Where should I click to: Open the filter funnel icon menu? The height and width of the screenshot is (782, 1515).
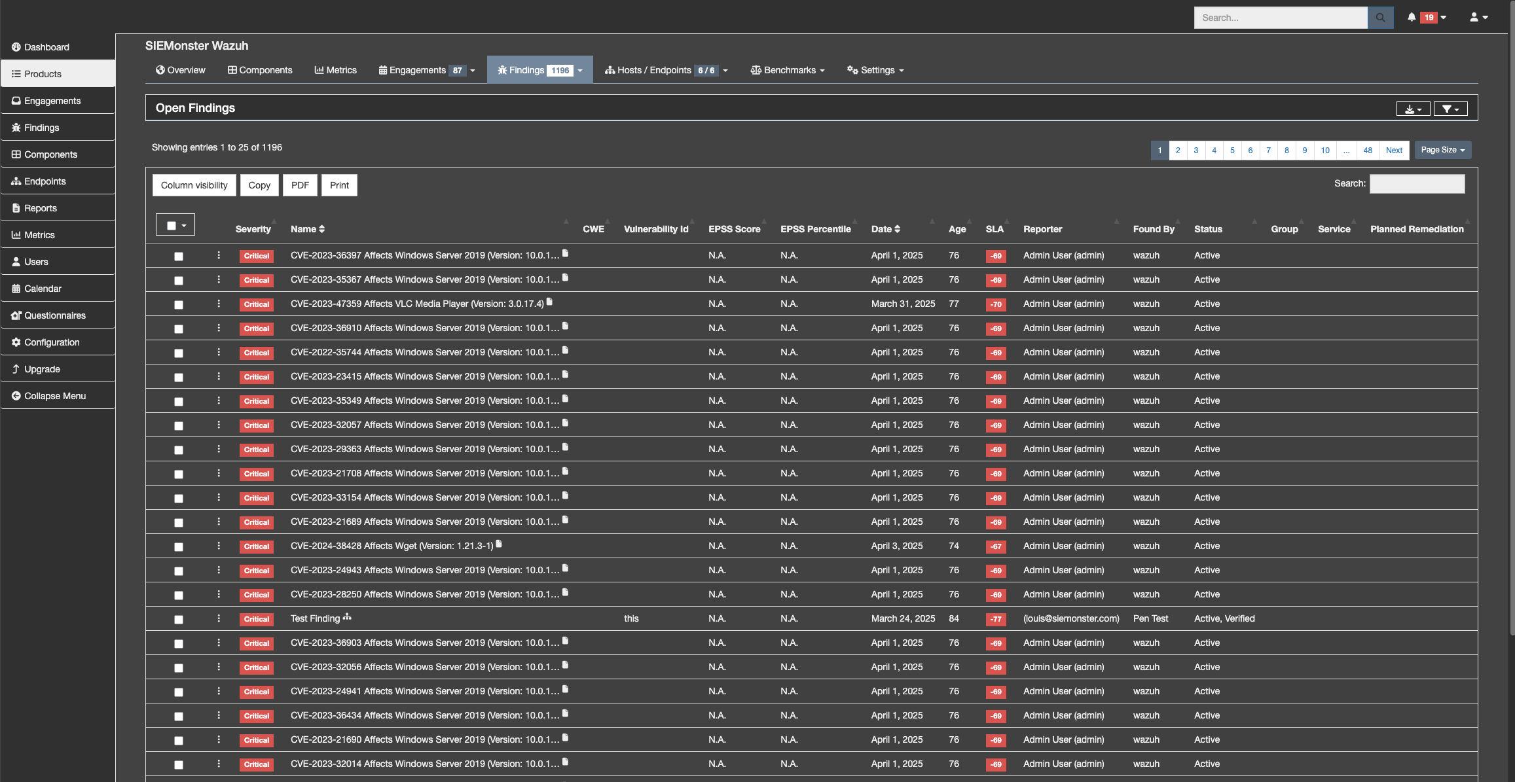(1450, 109)
